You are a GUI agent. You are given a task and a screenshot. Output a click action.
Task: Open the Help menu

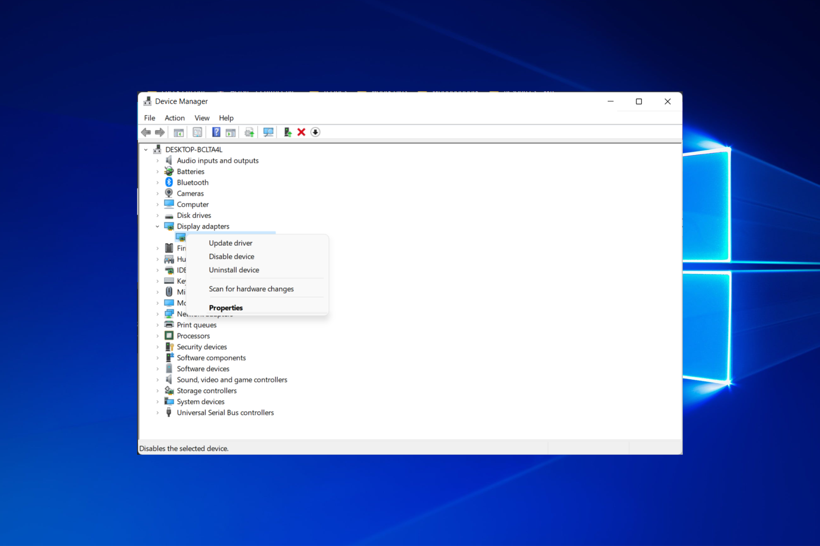coord(226,118)
